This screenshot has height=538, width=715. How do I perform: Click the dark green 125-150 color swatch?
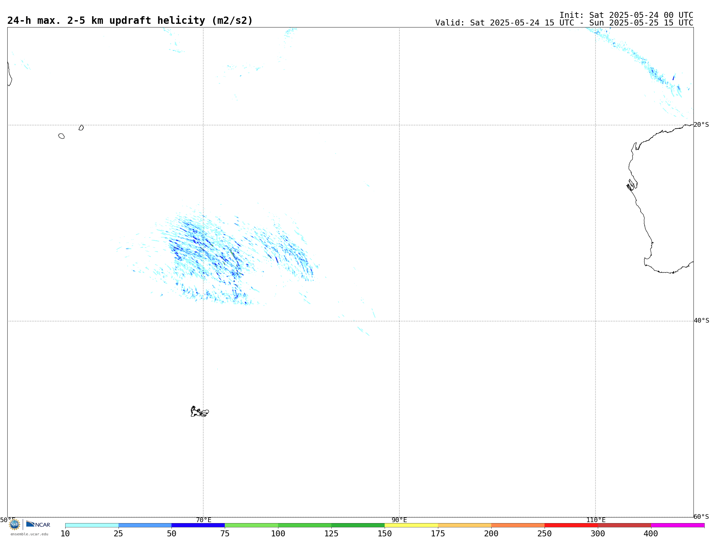click(358, 525)
